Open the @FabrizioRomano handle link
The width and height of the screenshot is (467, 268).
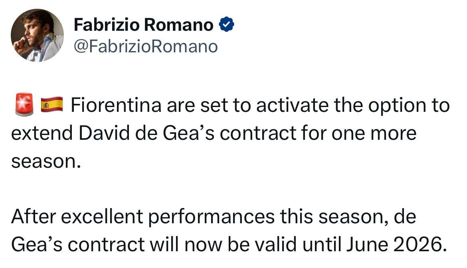point(146,46)
